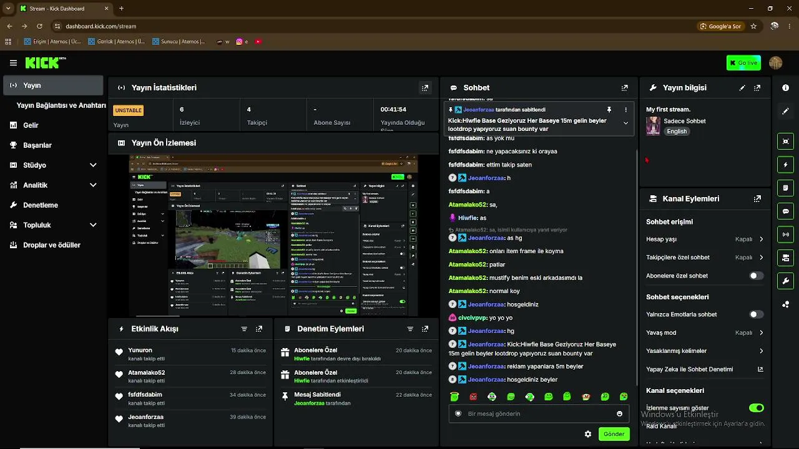Open chat settings gear icon

tap(587, 434)
